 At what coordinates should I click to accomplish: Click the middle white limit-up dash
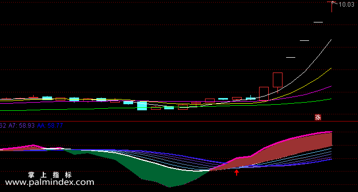click(x=304, y=40)
